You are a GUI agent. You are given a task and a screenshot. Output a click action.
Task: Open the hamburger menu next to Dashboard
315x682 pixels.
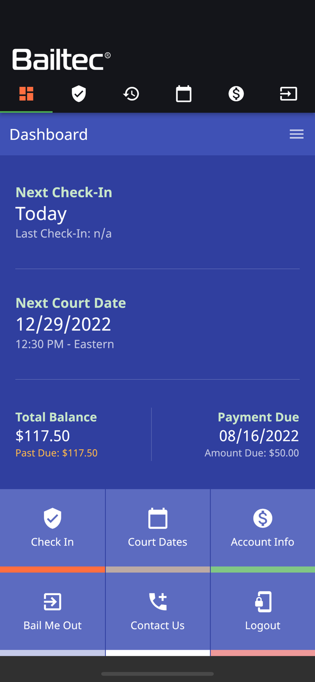click(x=297, y=134)
